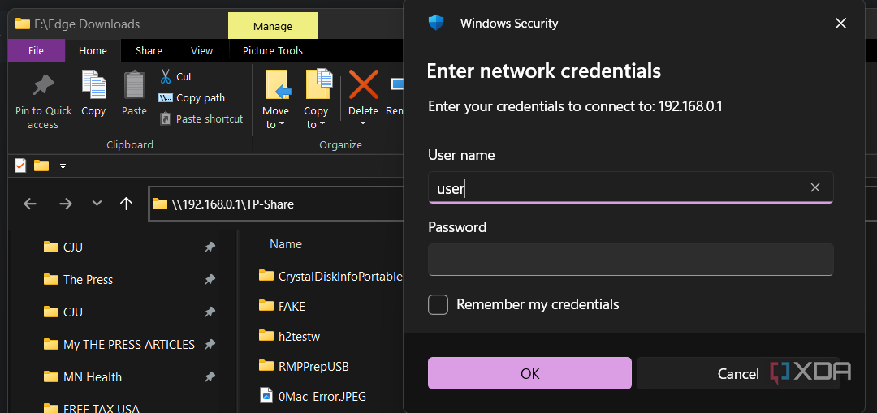This screenshot has width=877, height=413.
Task: Click the Manage contextual tab
Action: [273, 26]
